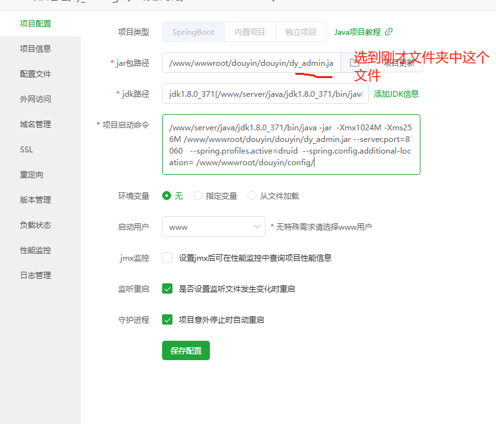Go to the SSL sidebar tab
The width and height of the screenshot is (496, 424).
pyautogui.click(x=26, y=149)
